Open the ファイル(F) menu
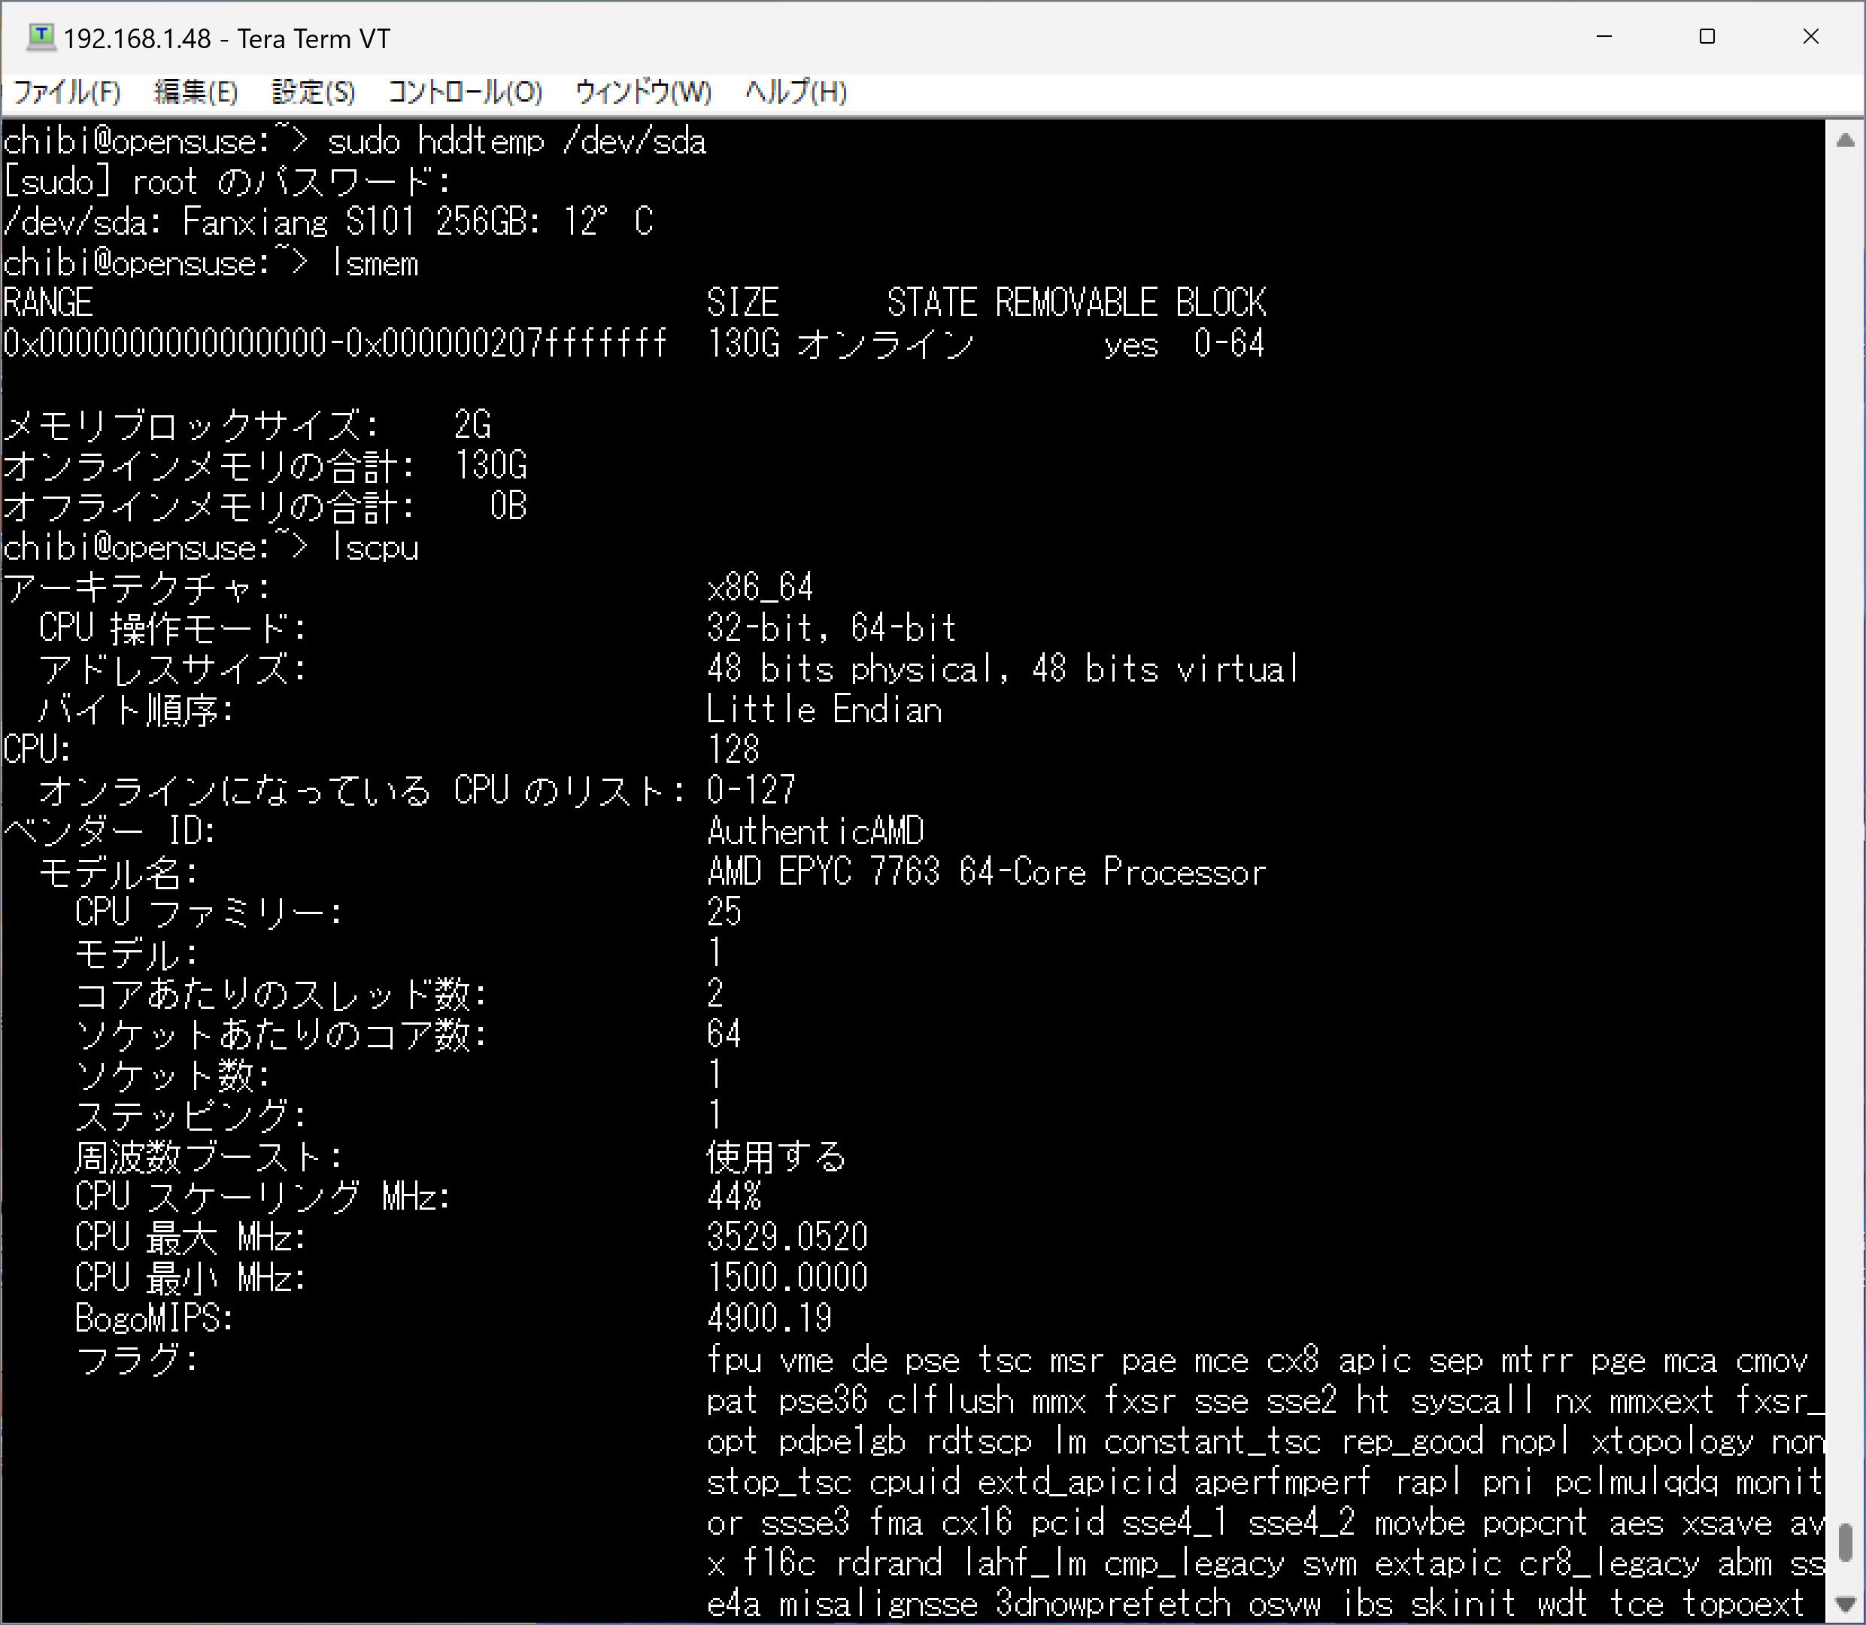The height and width of the screenshot is (1625, 1866). pos(67,92)
